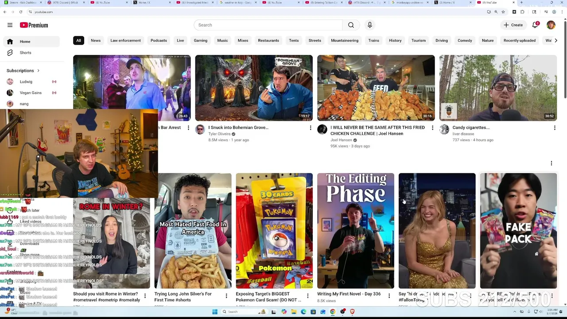Launch Microsoft Edge from the taskbar
Viewport: 567px width, 319px height.
(x=303, y=312)
